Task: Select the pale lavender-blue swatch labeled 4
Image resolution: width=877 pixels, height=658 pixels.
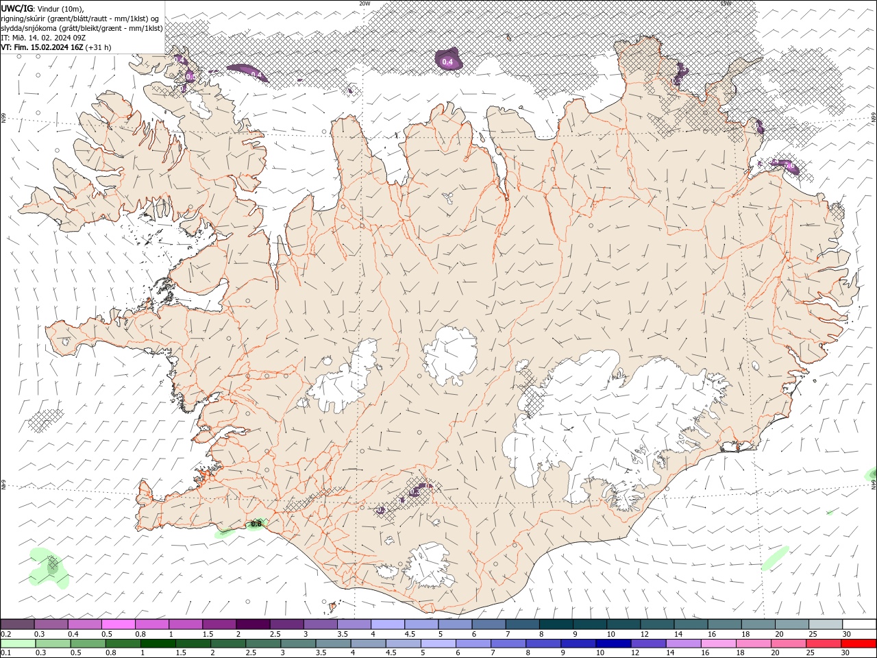Action: click(388, 624)
